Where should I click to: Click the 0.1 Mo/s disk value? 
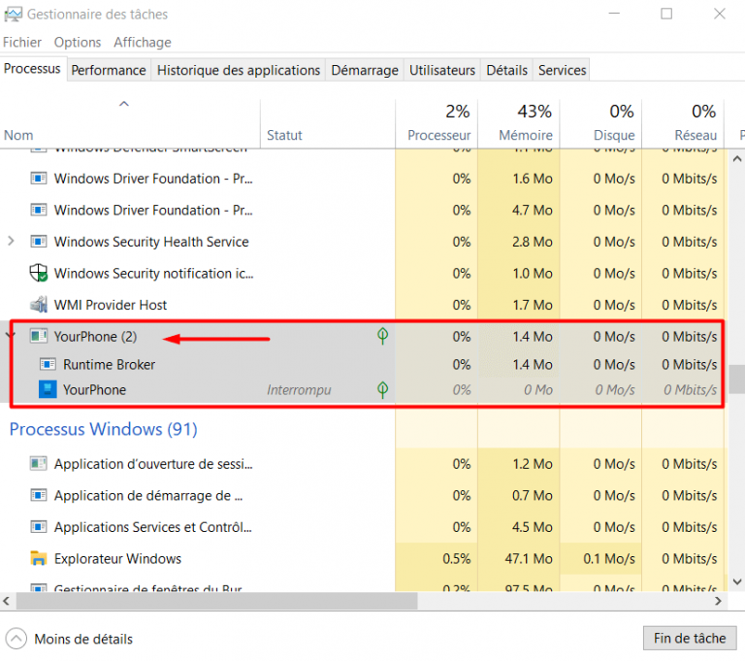pos(609,559)
